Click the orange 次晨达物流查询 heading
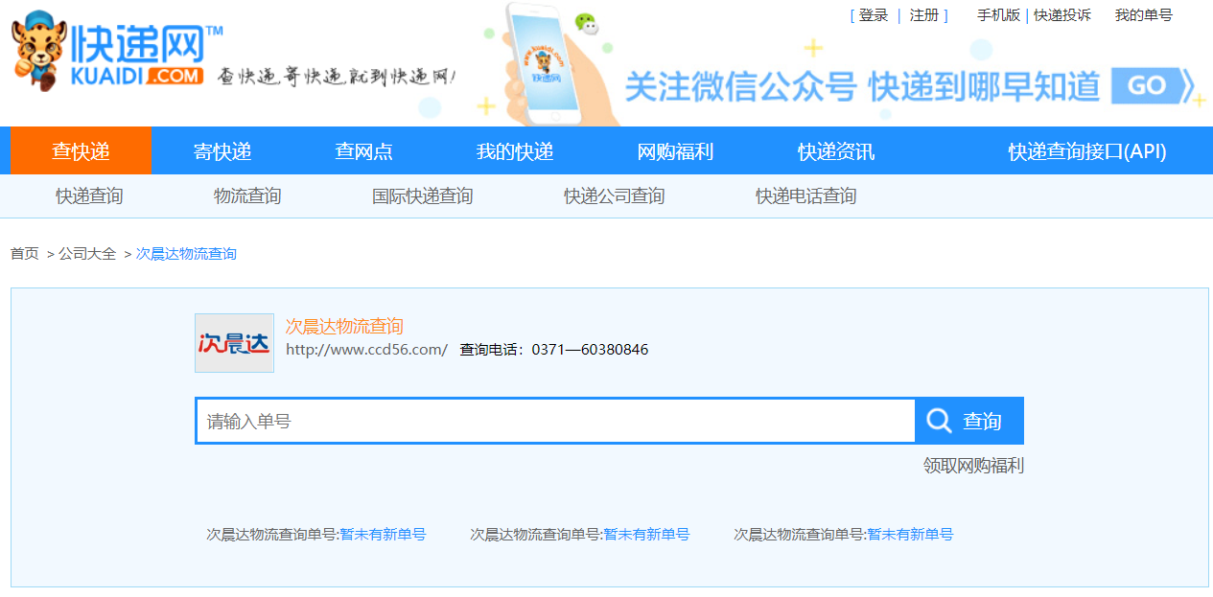 (344, 326)
